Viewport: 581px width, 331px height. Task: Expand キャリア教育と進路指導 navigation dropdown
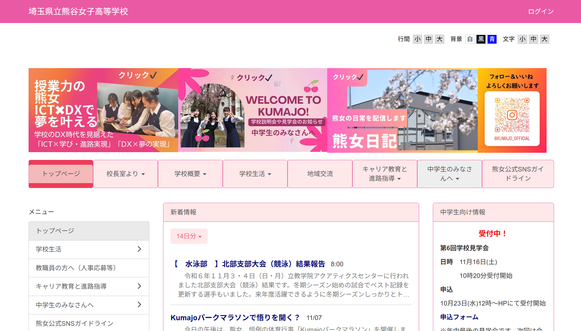point(385,174)
